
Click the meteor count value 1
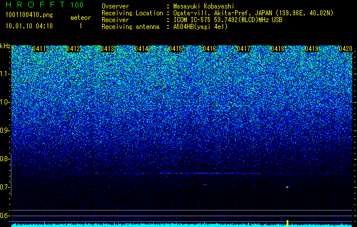[81, 26]
